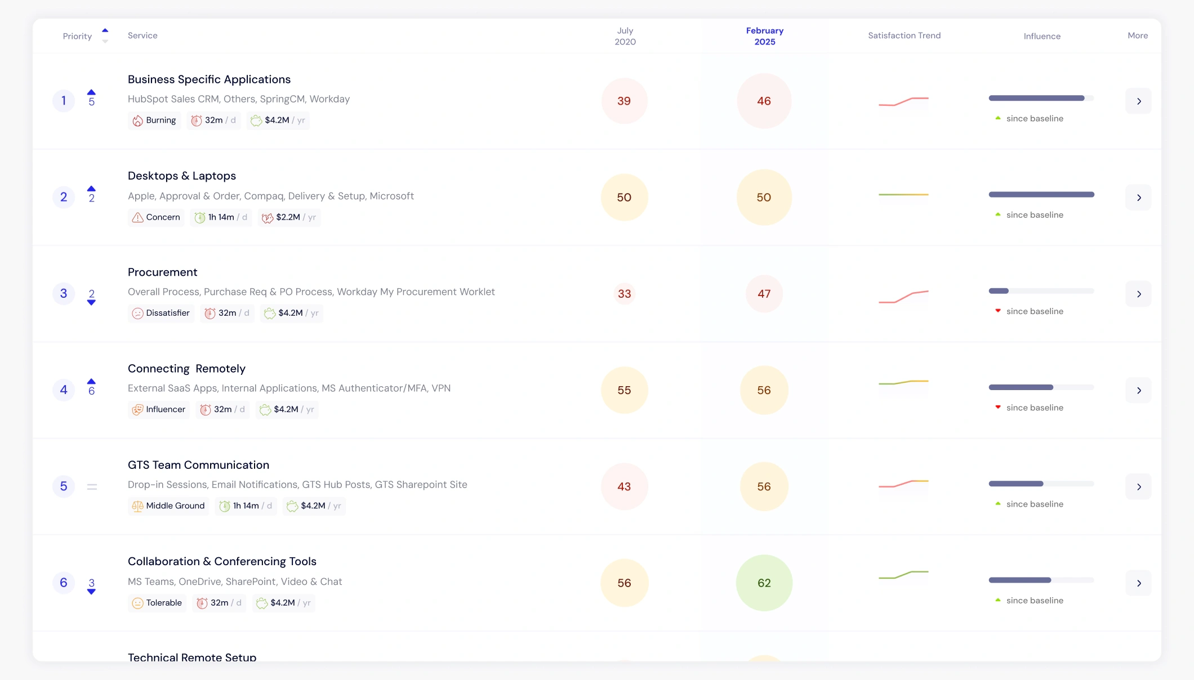Click piggy bank icon beside $2.2M
The height and width of the screenshot is (680, 1194).
[268, 217]
